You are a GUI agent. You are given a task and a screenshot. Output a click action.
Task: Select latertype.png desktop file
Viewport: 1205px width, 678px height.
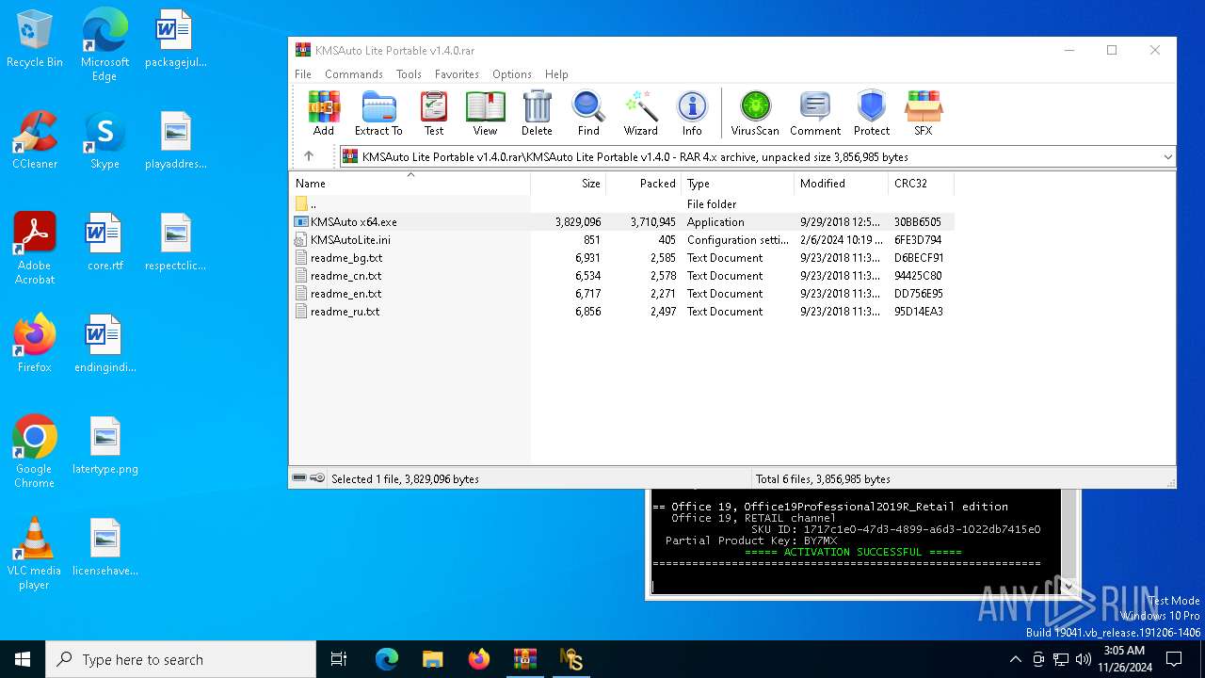pos(104,446)
